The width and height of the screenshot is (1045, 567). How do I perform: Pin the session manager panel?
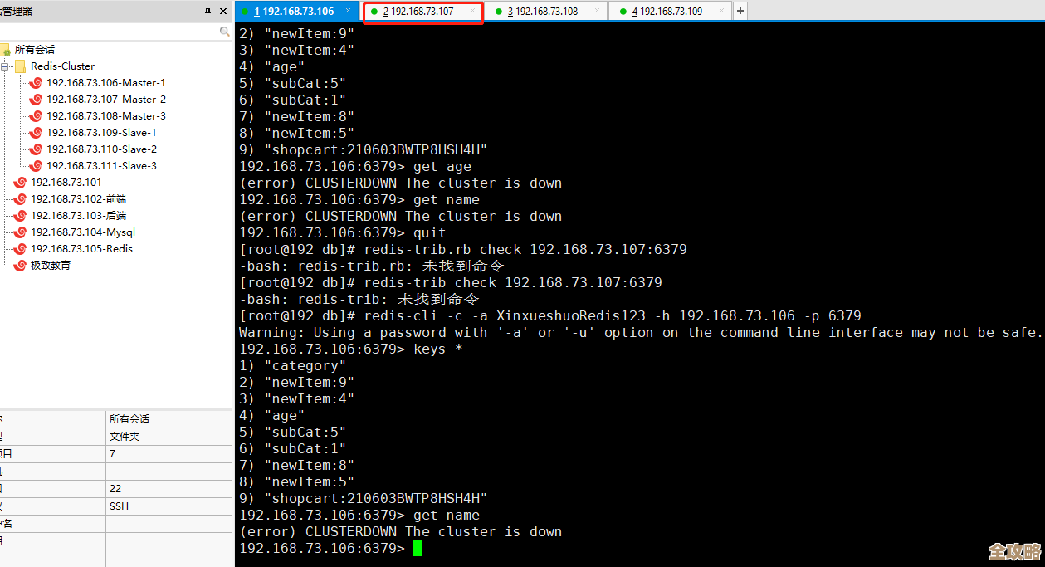(x=208, y=12)
